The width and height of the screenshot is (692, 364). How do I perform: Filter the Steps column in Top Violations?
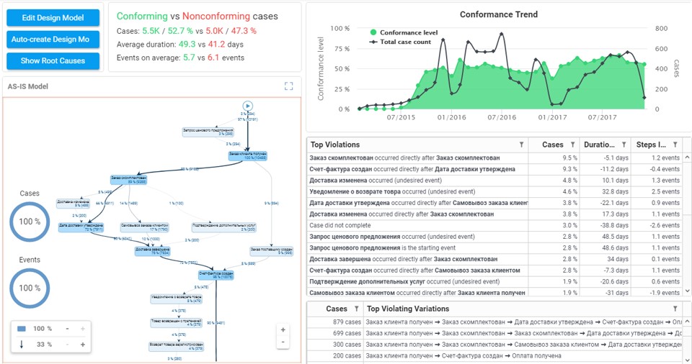coord(675,145)
